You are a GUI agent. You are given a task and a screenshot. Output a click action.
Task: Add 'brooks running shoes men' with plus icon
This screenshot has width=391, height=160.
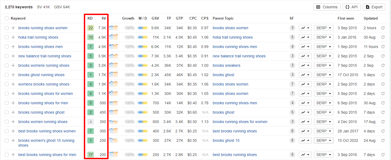click(13, 47)
